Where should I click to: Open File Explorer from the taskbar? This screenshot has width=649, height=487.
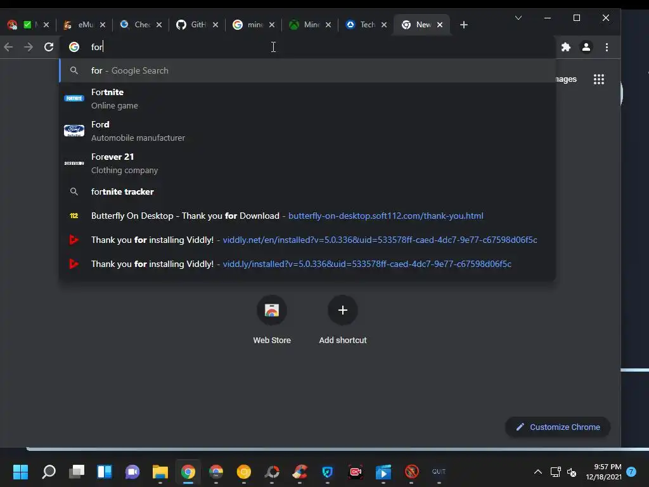click(x=160, y=472)
